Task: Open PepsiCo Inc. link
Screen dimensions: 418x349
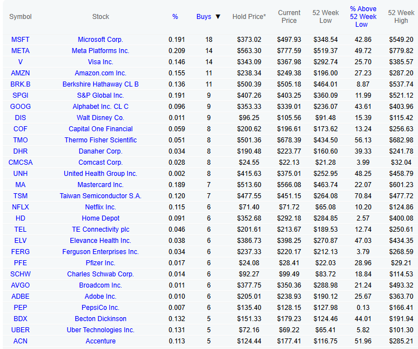Action: click(x=100, y=308)
